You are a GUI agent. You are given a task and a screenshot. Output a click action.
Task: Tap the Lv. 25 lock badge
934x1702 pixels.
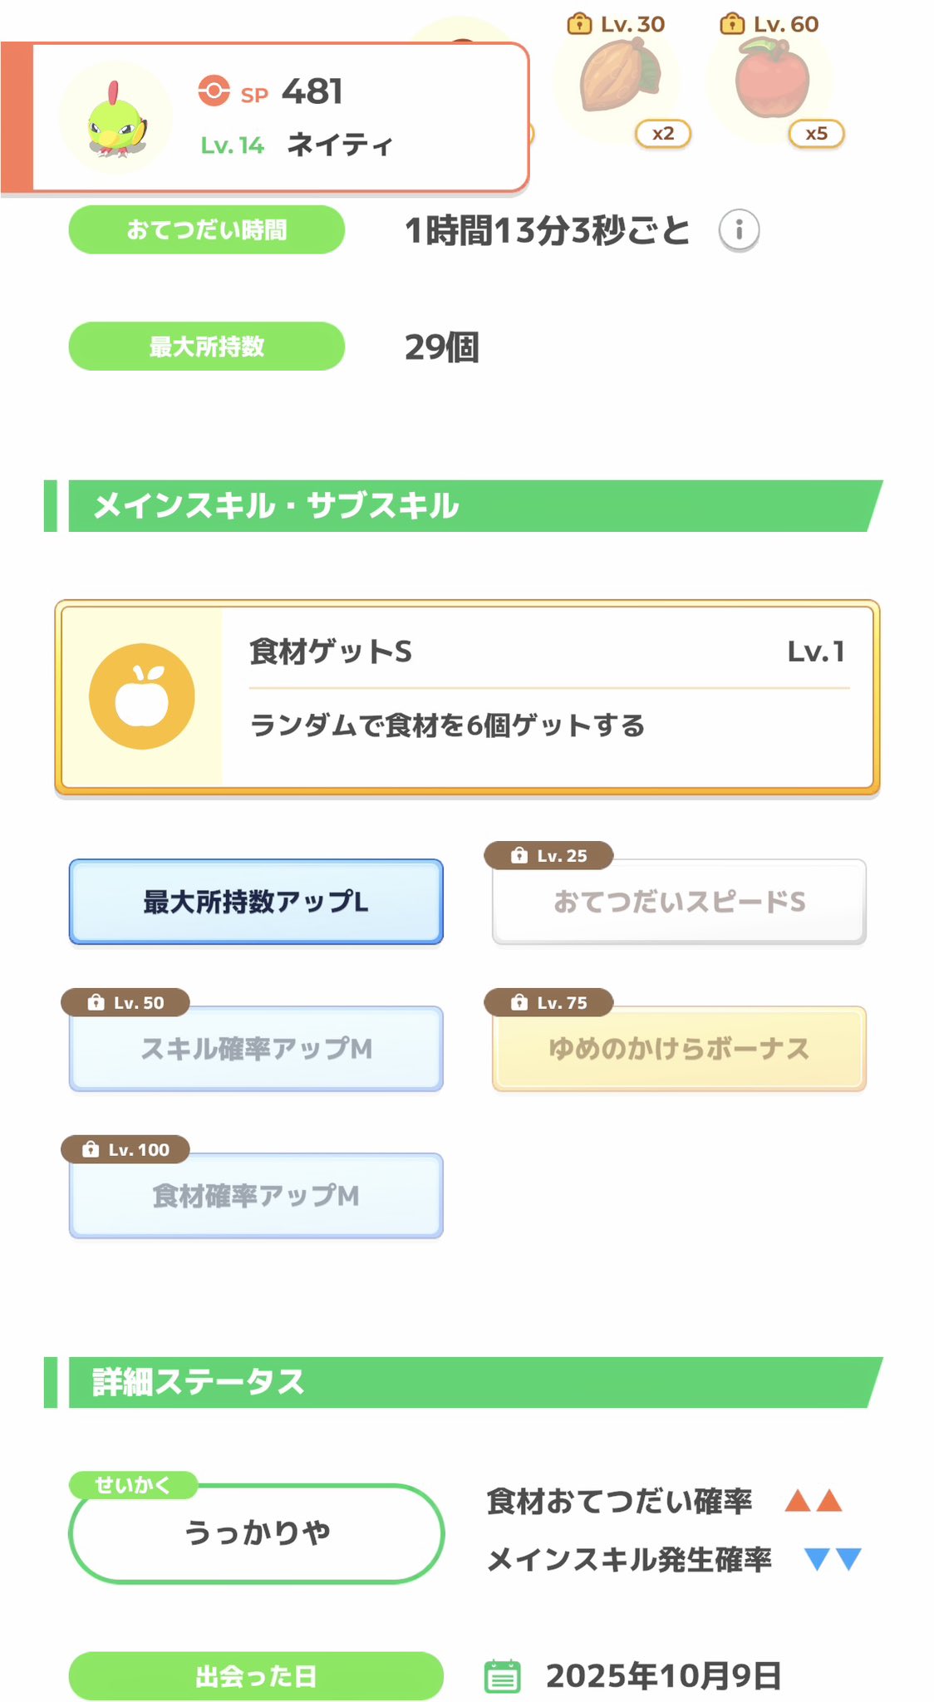[548, 855]
